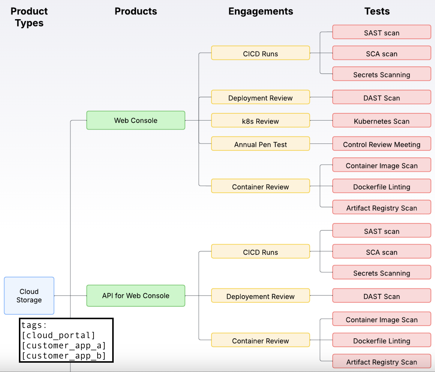Select the customer_app_a tag text

click(64, 346)
